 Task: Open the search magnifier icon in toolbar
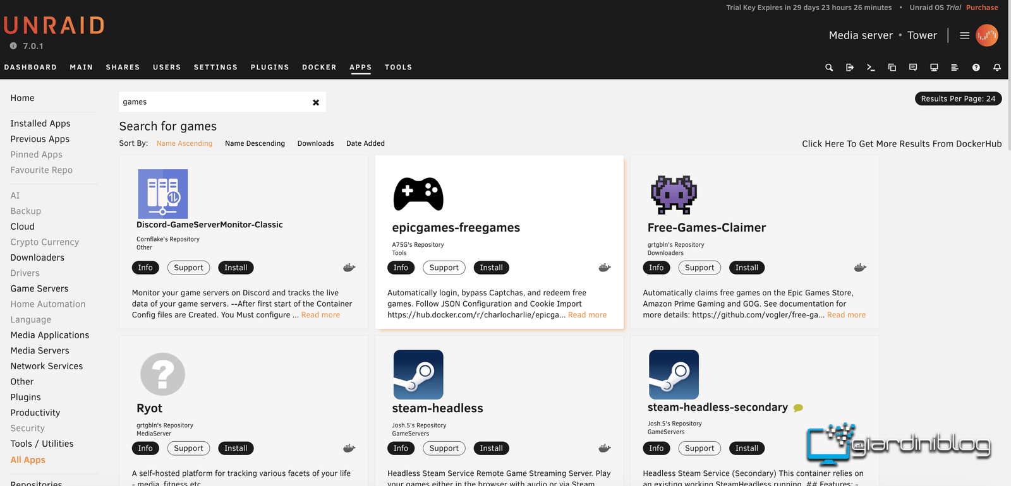(x=829, y=68)
